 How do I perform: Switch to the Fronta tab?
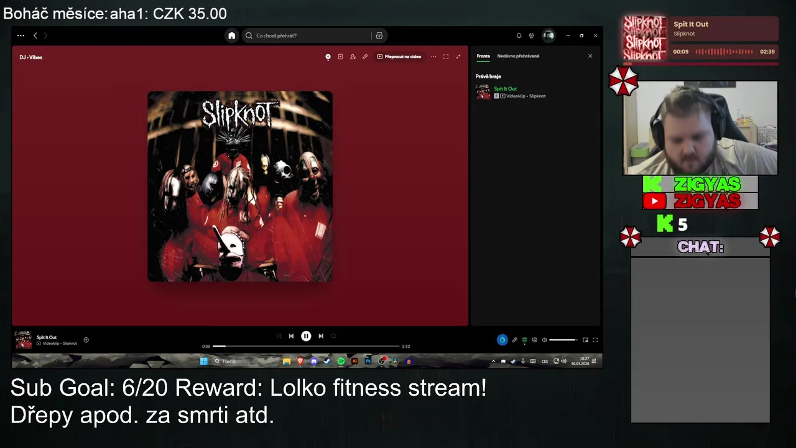coord(483,56)
